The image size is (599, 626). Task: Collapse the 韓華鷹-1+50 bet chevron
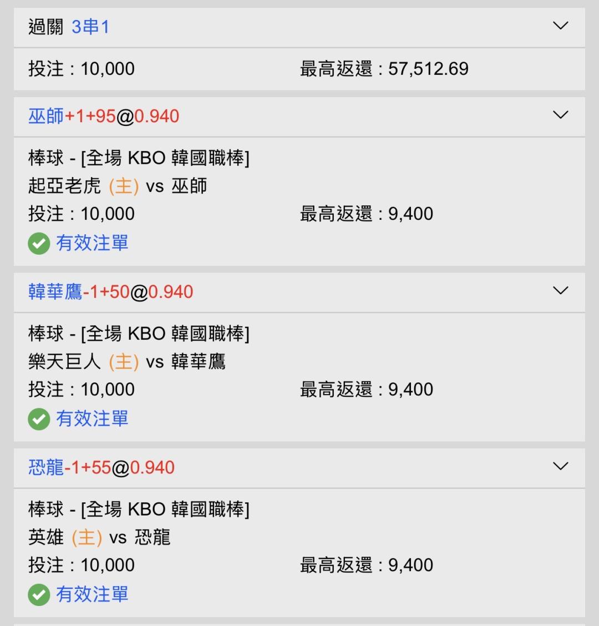coord(560,291)
